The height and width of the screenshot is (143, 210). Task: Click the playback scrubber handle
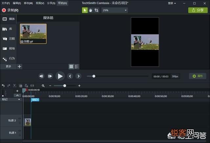(x=94, y=76)
